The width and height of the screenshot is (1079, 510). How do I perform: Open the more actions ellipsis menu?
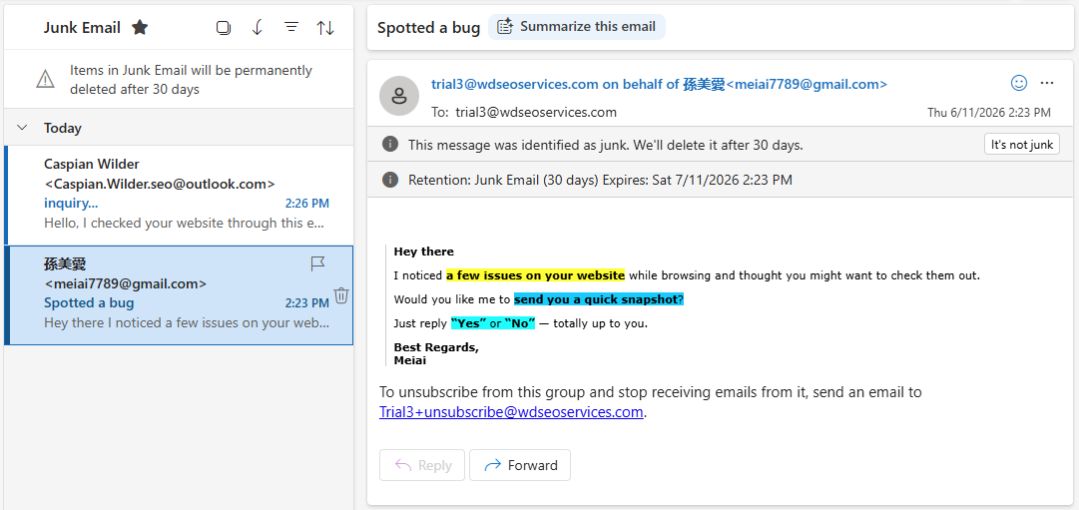coord(1047,83)
